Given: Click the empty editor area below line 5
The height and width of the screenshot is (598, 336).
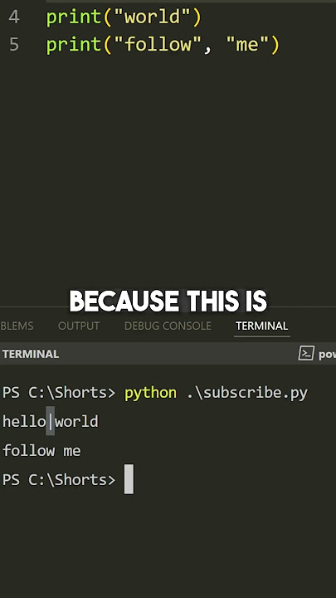Looking at the screenshot, I should pos(168,172).
